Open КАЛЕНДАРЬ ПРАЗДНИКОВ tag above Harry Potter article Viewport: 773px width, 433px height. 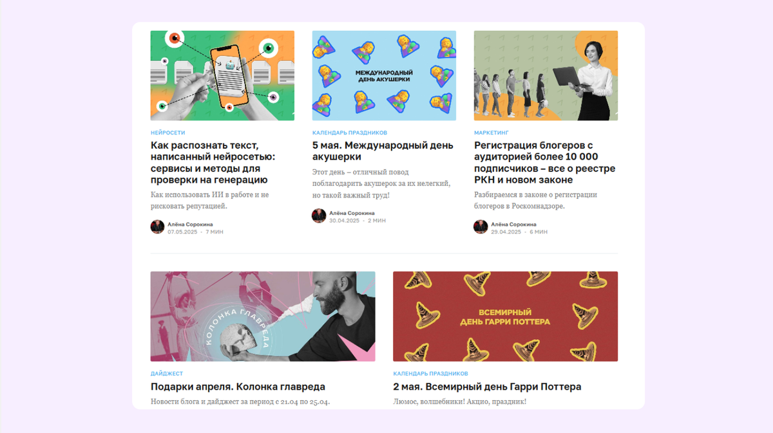pos(431,374)
